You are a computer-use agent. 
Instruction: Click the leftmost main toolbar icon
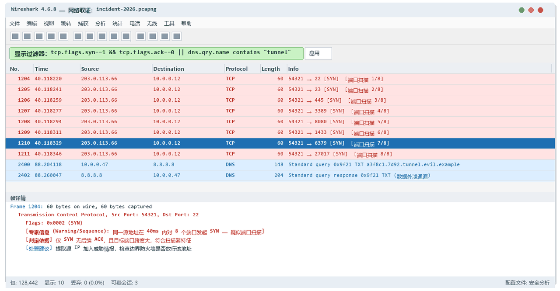15,36
